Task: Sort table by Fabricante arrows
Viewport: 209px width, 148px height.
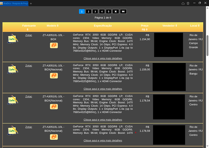Action: click(x=28, y=29)
